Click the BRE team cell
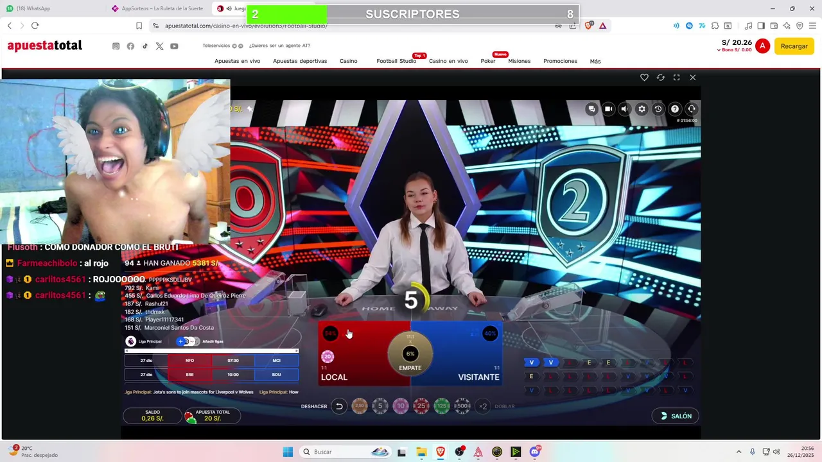This screenshot has width=822, height=462. click(189, 375)
